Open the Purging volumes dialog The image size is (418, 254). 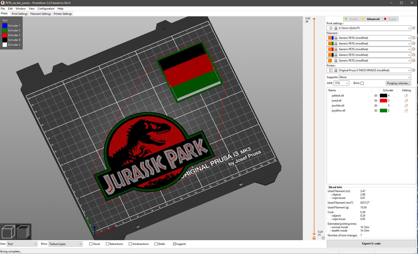[398, 83]
